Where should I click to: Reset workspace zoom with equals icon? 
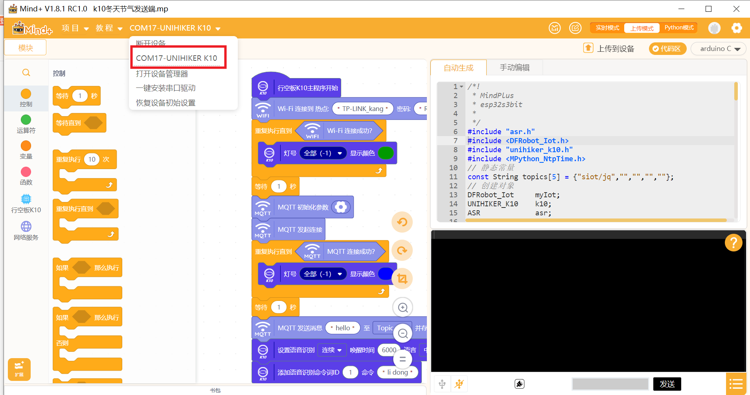(x=403, y=359)
